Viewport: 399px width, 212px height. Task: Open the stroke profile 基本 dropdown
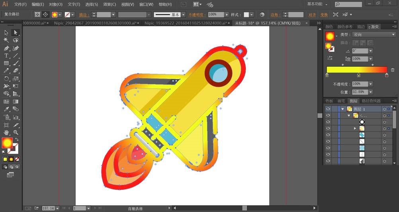pyautogui.click(x=184, y=15)
